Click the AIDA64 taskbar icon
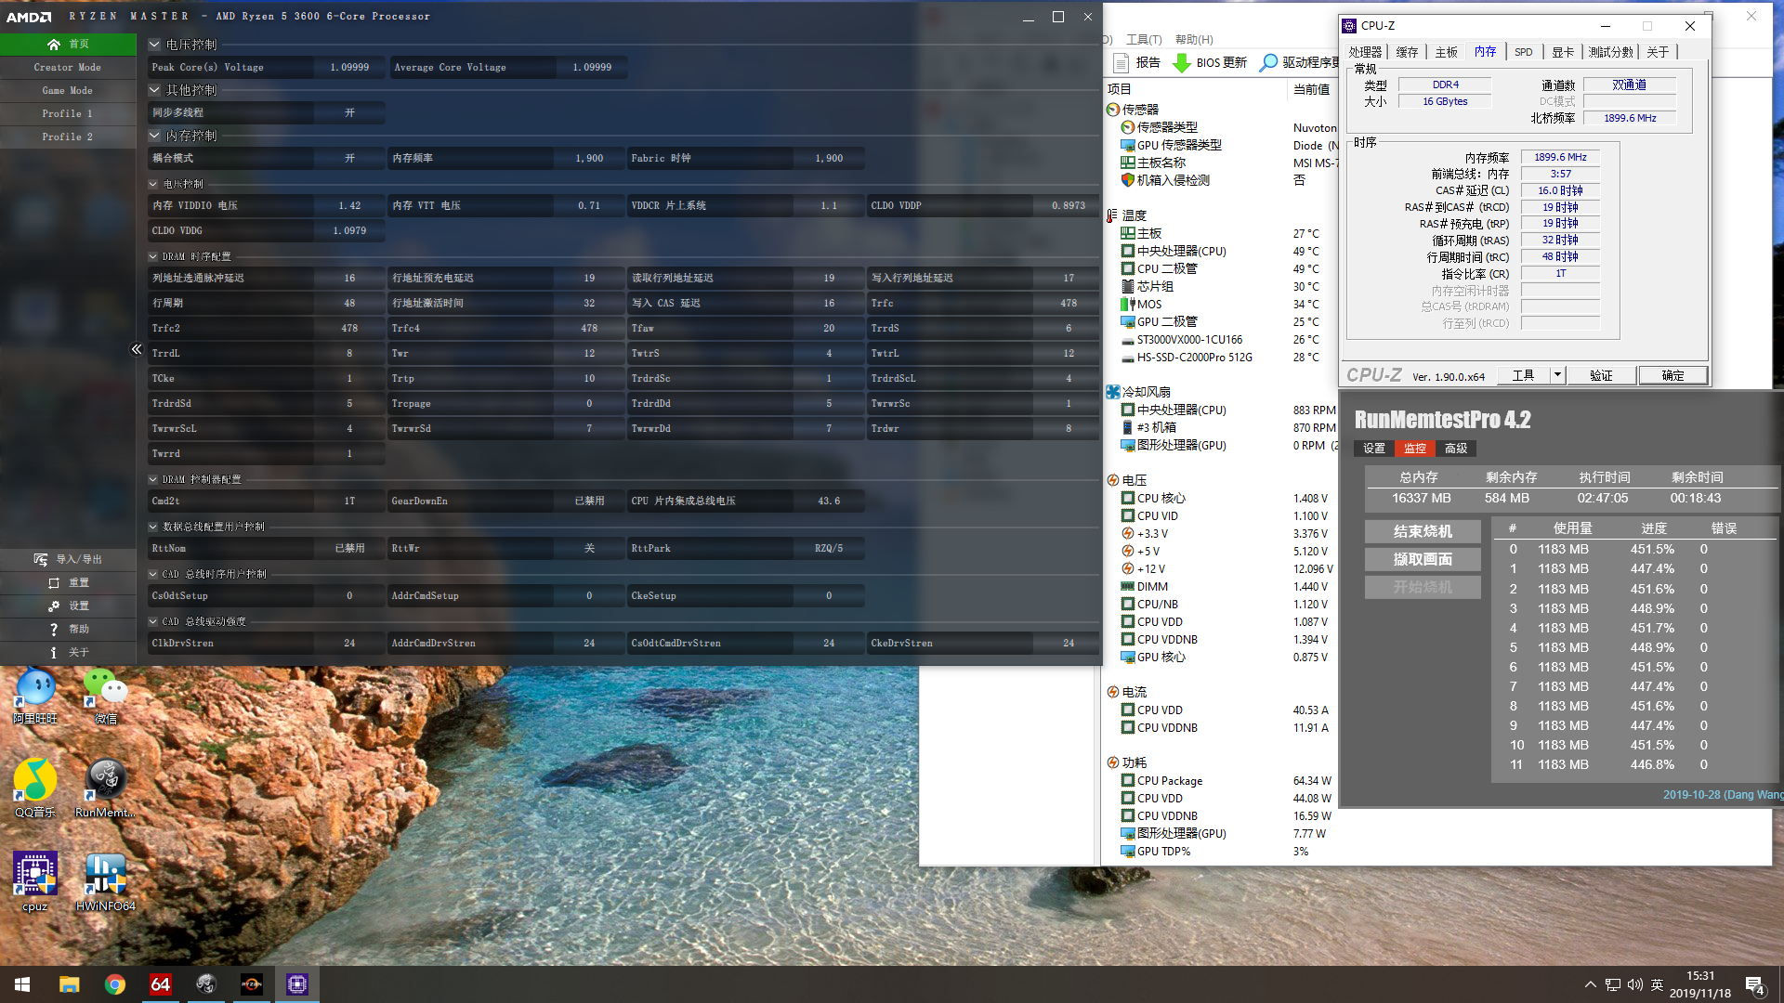 click(x=161, y=984)
